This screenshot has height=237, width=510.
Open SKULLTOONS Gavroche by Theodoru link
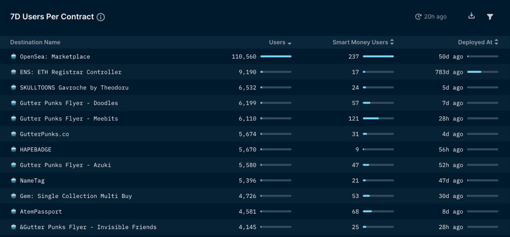[x=74, y=87]
